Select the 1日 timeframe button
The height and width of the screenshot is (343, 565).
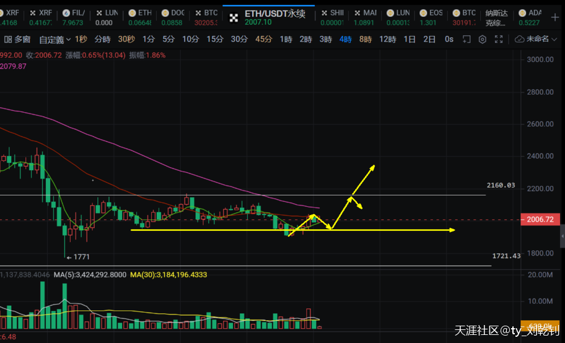pos(410,40)
